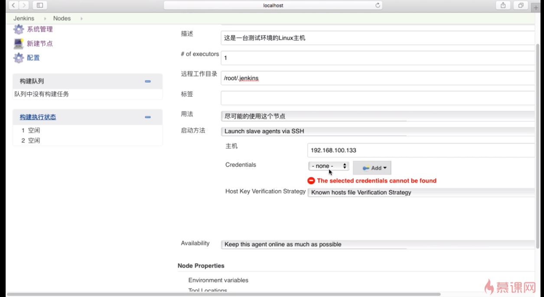Click the 描述 text field
Viewport: 544px width, 297px height.
point(378,38)
